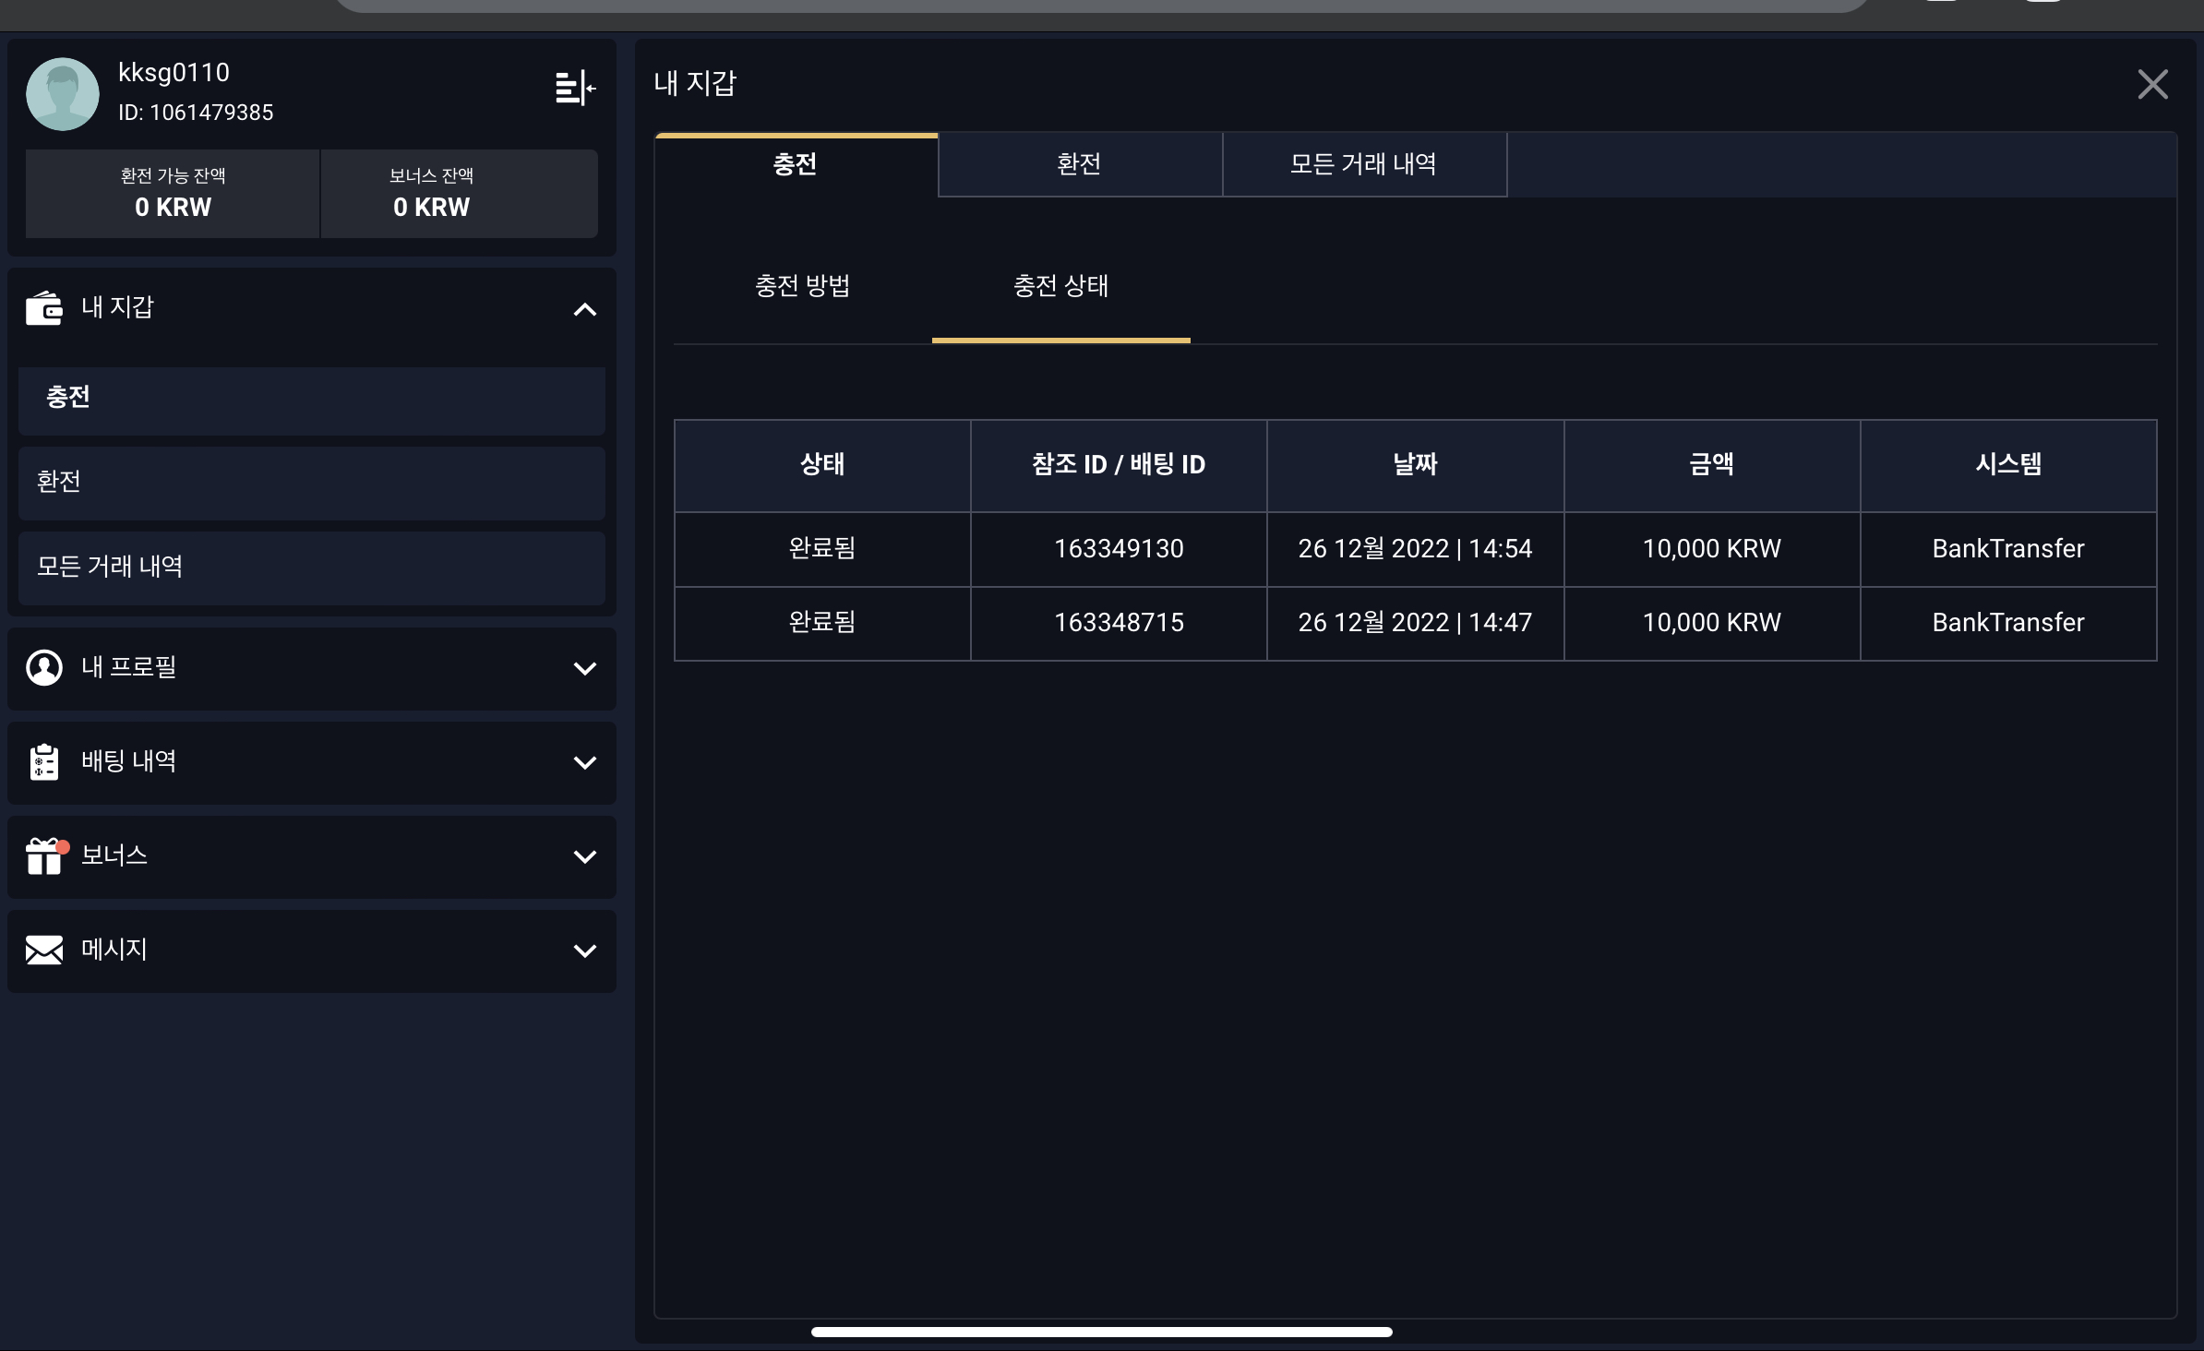This screenshot has width=2204, height=1351.
Task: Collapse the 내 지갑 section chevron
Action: [x=585, y=310]
